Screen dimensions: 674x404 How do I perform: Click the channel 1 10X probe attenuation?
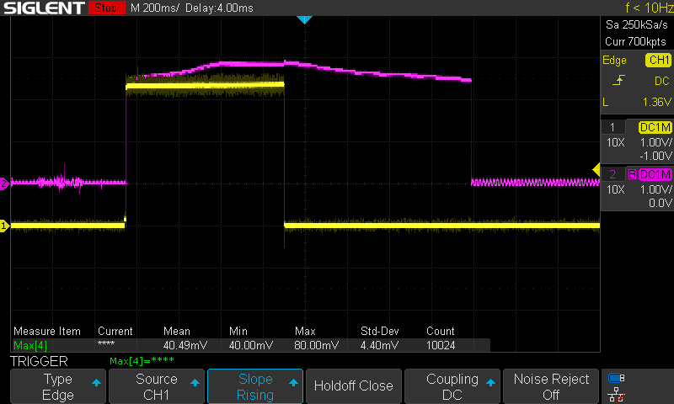tap(616, 142)
